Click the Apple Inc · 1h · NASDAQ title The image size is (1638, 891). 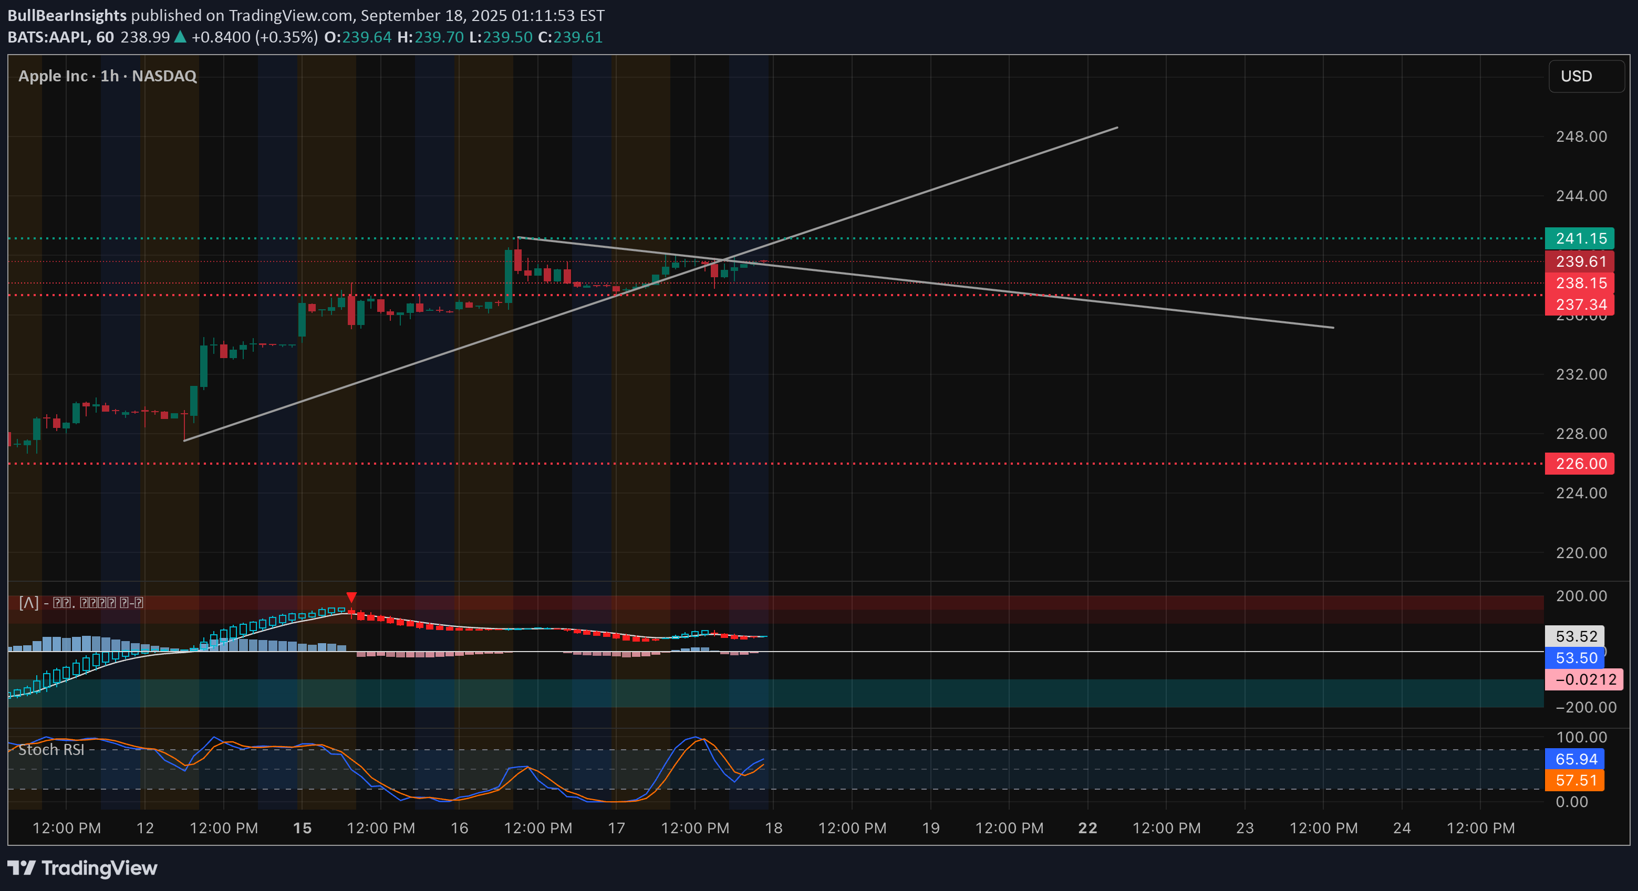pos(108,76)
